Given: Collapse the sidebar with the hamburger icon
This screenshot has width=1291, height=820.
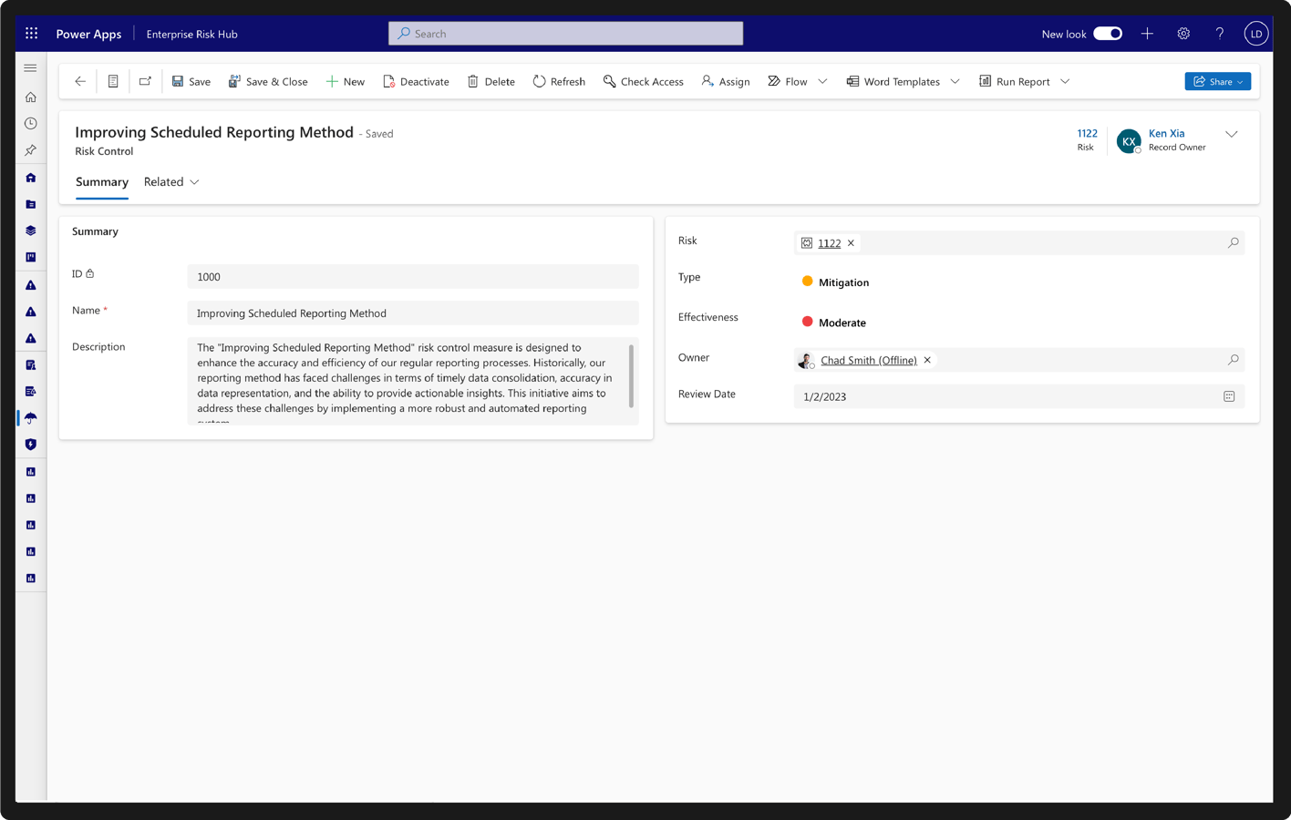Looking at the screenshot, I should tap(30, 67).
